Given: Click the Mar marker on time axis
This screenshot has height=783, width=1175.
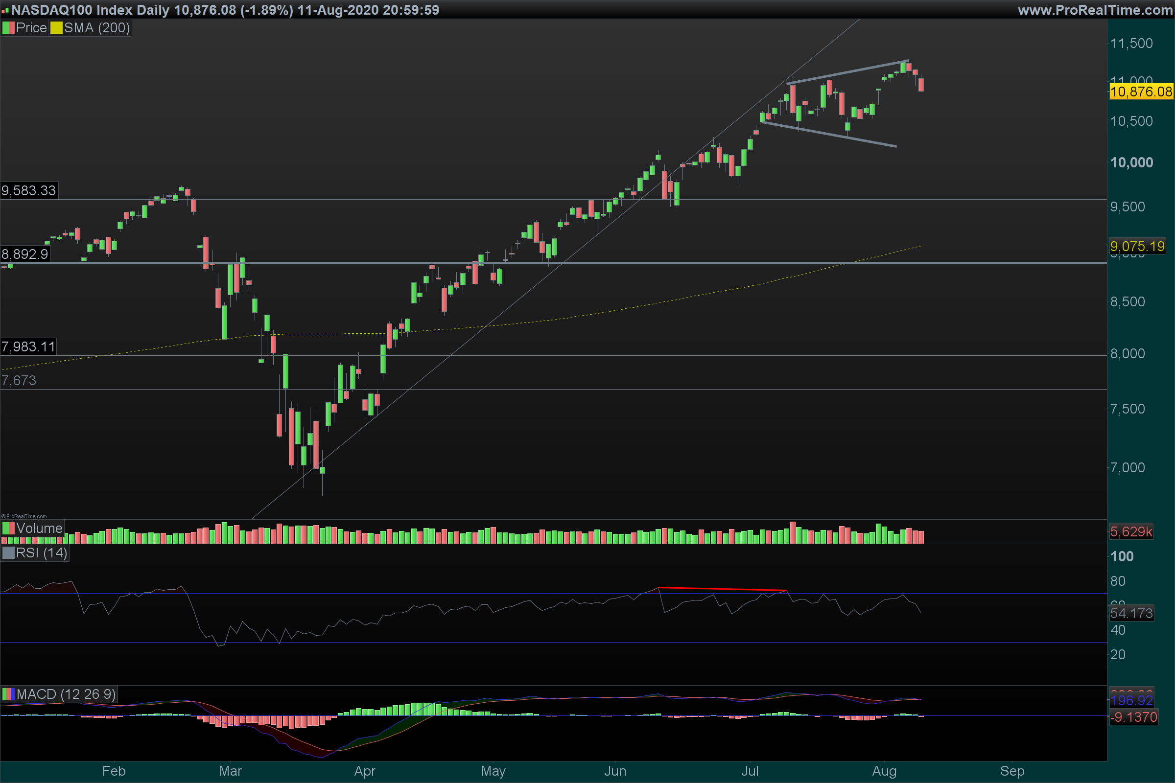Looking at the screenshot, I should [x=230, y=771].
